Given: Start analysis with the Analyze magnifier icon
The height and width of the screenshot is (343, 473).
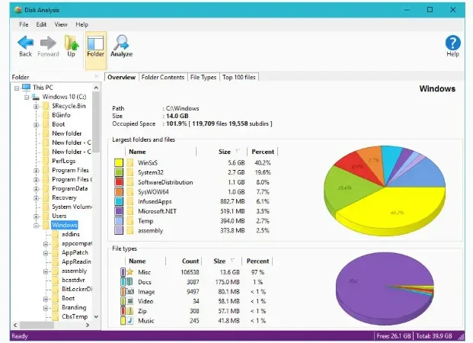Looking at the screenshot, I should (x=121, y=43).
